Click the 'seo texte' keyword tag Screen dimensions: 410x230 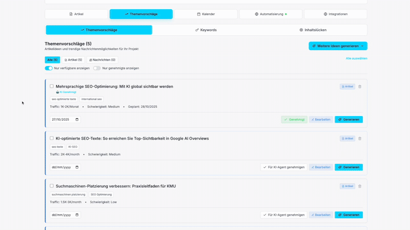[57, 147]
